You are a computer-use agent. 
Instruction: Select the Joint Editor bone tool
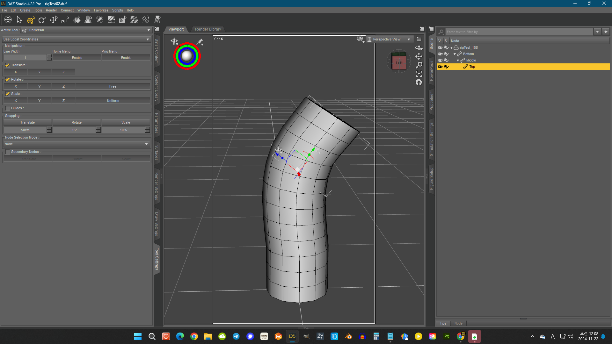pyautogui.click(x=99, y=20)
